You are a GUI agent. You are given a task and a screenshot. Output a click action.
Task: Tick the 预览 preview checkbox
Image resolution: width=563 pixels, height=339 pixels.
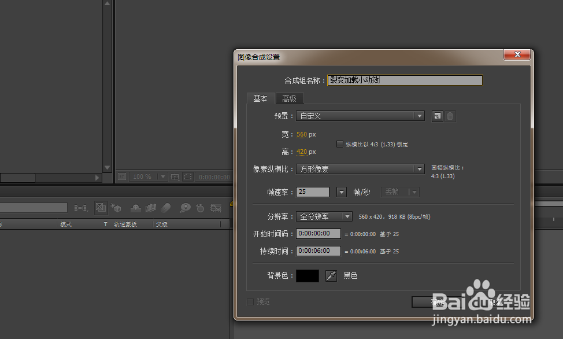[250, 302]
